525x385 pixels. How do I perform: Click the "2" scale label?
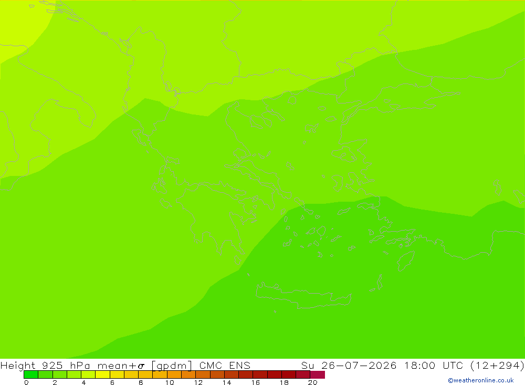[55, 382]
